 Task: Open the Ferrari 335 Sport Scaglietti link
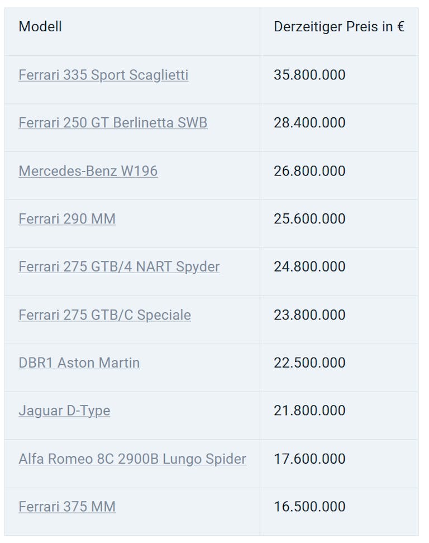pos(103,75)
